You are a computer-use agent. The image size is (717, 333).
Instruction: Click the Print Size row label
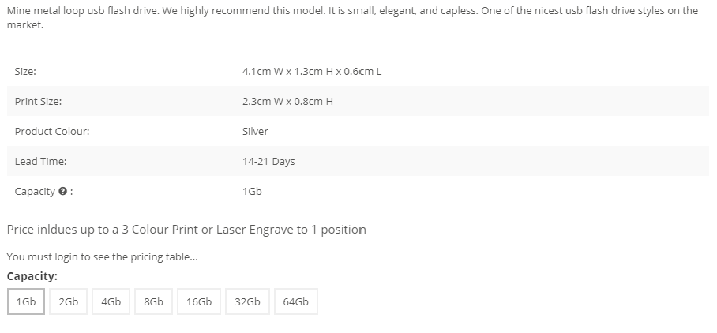(x=38, y=102)
